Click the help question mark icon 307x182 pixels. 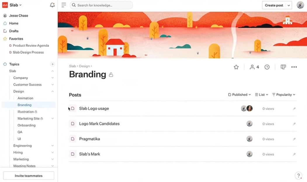(x=298, y=176)
